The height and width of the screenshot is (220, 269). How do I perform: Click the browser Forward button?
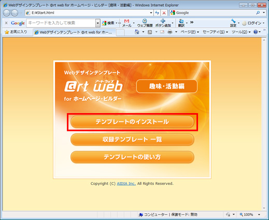[x=15, y=13]
